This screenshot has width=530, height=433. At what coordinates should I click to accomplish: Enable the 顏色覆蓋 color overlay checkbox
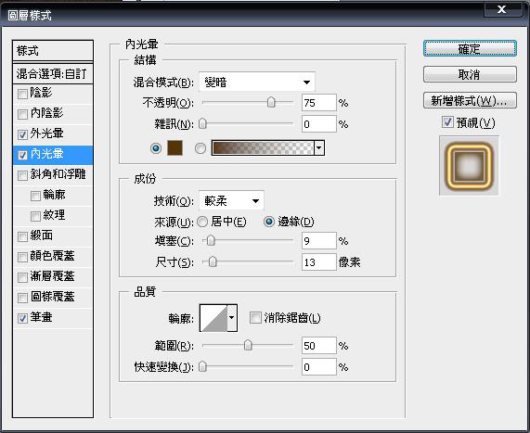coord(22,257)
